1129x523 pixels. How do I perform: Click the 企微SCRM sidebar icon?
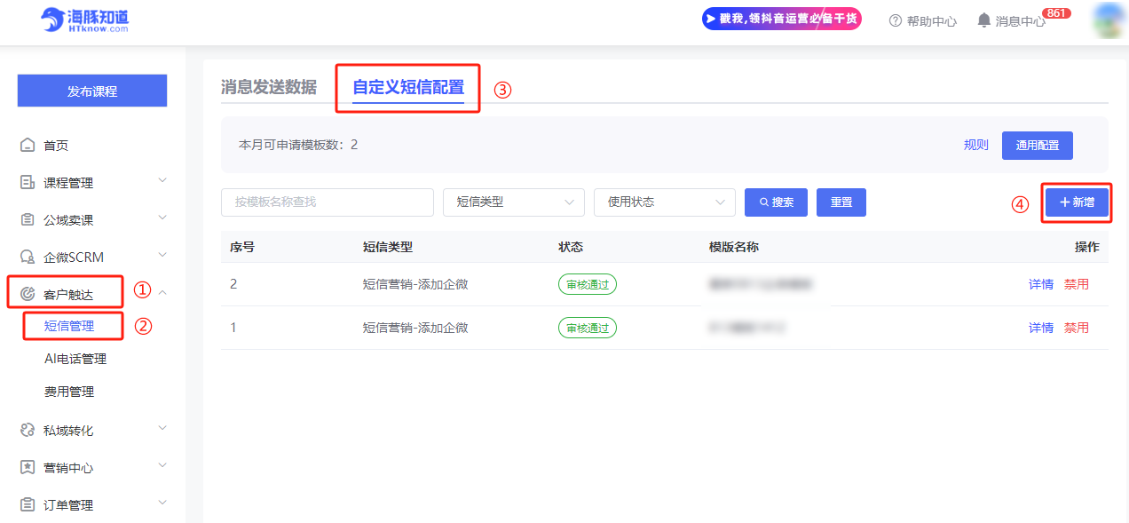click(28, 258)
